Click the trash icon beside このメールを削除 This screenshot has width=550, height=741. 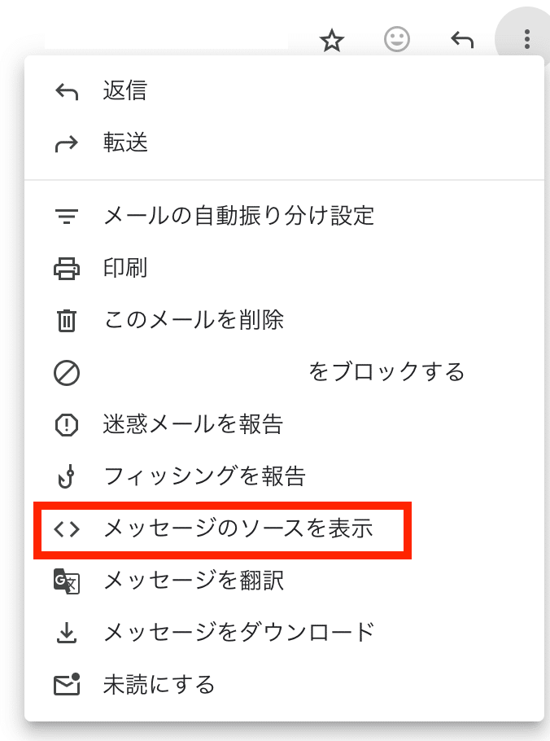point(67,320)
